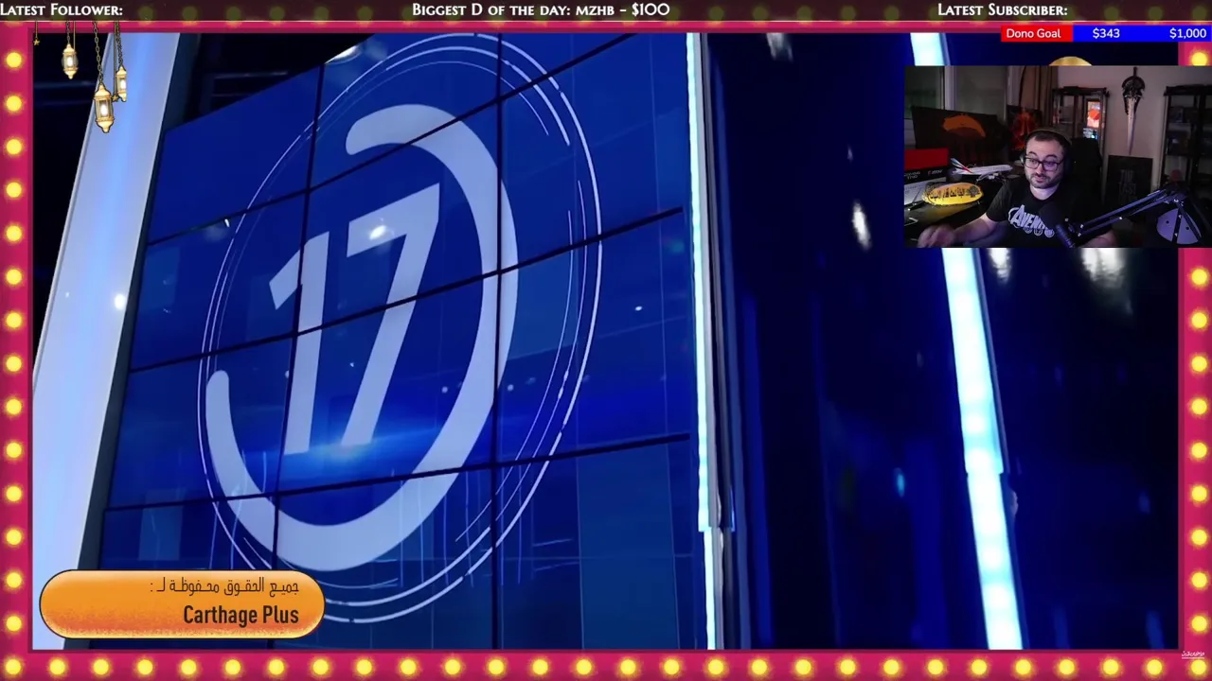Click the "Carthage Plus" text on the orange badge
Image resolution: width=1212 pixels, height=681 pixels.
coord(241,615)
